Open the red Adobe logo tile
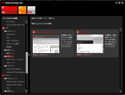This screenshot has width=125, height=95. [x=9, y=10]
